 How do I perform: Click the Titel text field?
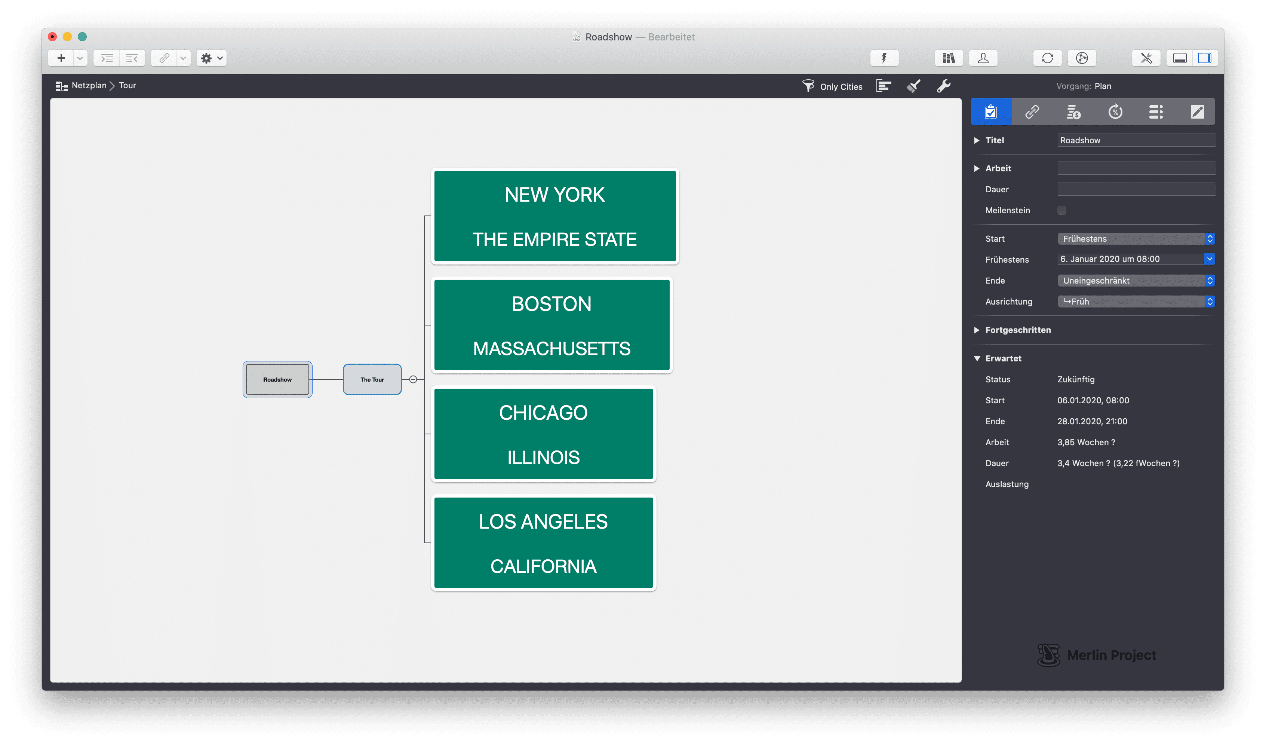(x=1136, y=140)
